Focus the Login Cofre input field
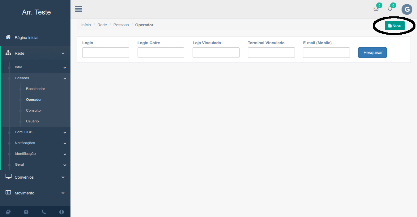This screenshot has width=417, height=217. click(x=161, y=53)
